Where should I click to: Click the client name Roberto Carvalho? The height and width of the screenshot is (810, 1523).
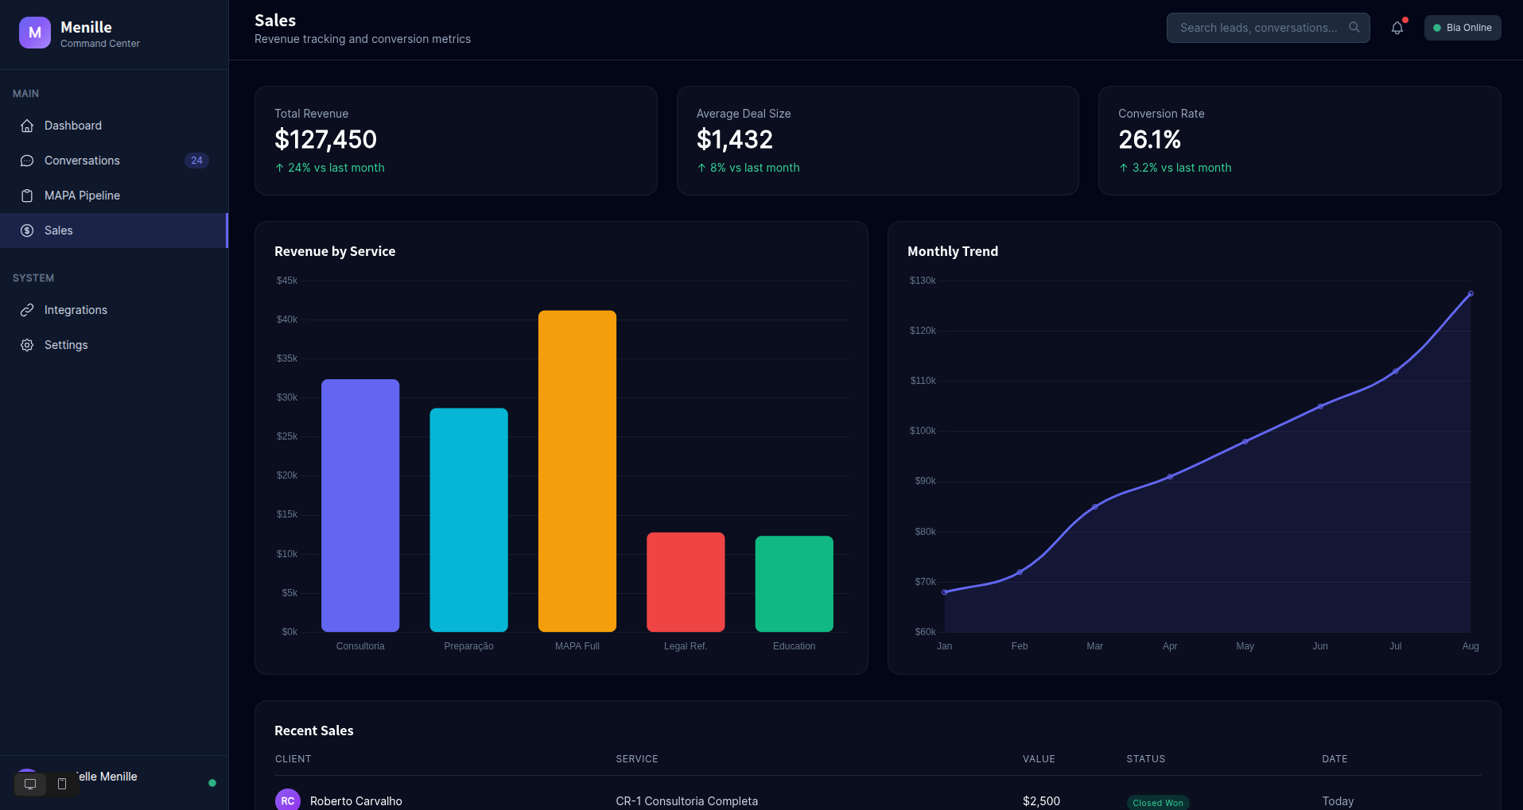[x=356, y=801]
